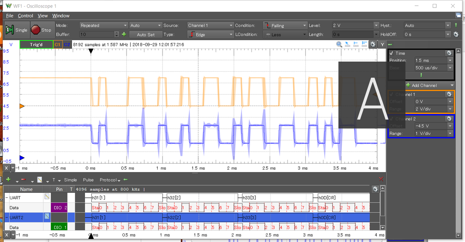Click the zoom magnifier icon above plot
The height and width of the screenshot is (242, 465).
pyautogui.click(x=339, y=44)
